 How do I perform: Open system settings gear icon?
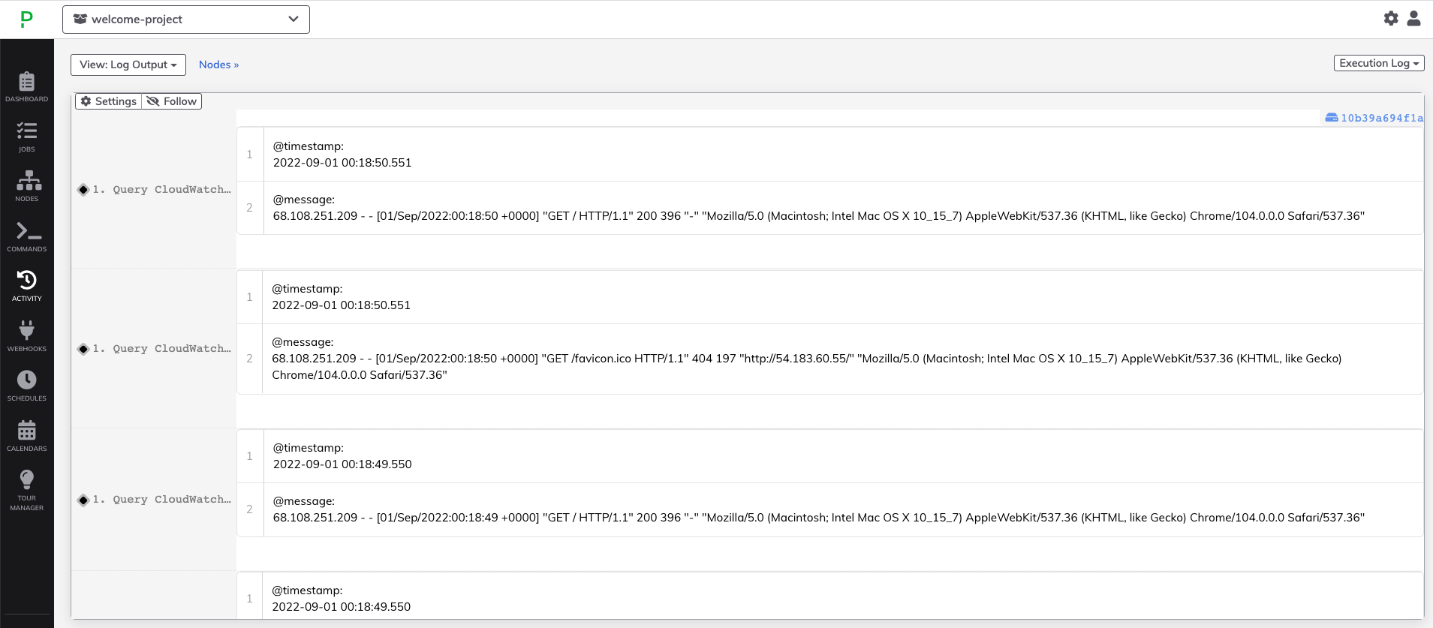point(1391,19)
